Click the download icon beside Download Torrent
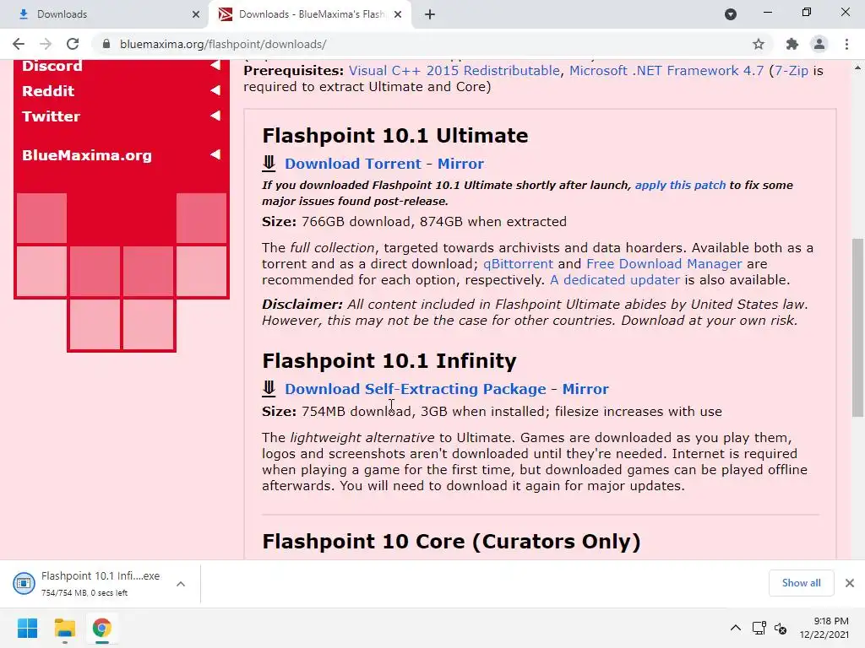This screenshot has width=865, height=648. point(269,163)
